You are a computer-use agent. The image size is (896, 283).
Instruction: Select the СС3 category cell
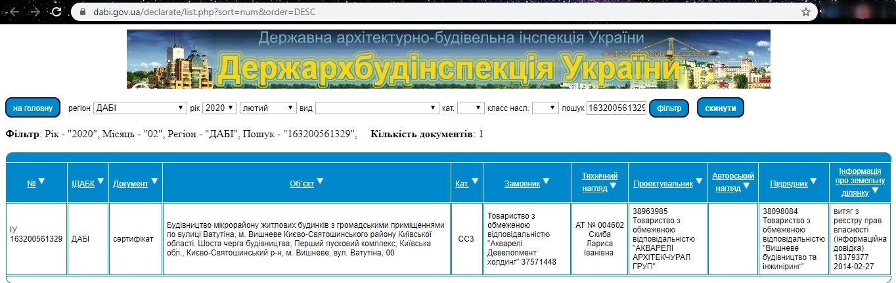pos(466,239)
